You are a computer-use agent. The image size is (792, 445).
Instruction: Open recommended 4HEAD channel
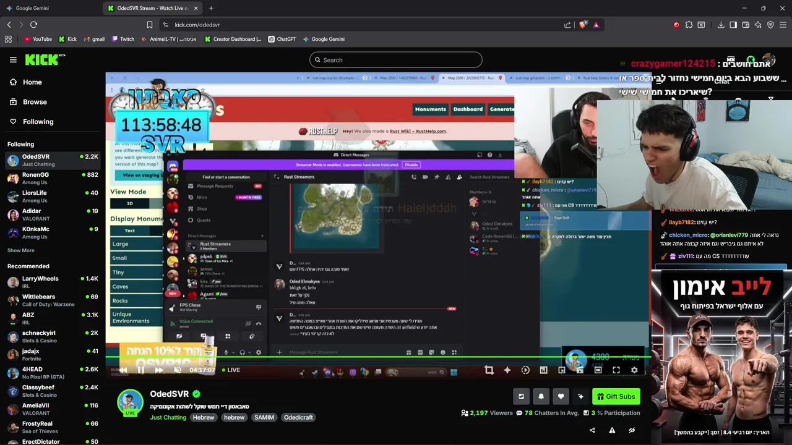click(x=52, y=373)
